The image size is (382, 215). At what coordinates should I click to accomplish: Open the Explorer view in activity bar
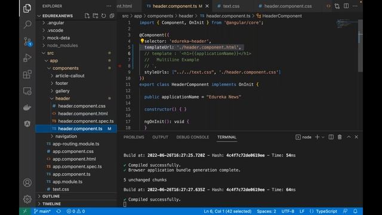coord(27,8)
